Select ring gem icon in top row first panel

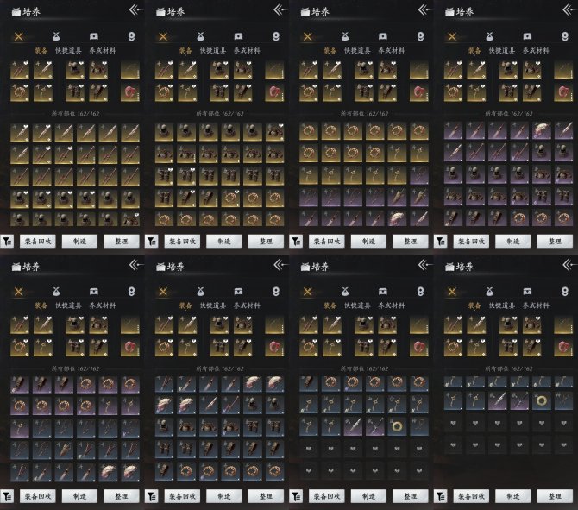click(x=131, y=36)
